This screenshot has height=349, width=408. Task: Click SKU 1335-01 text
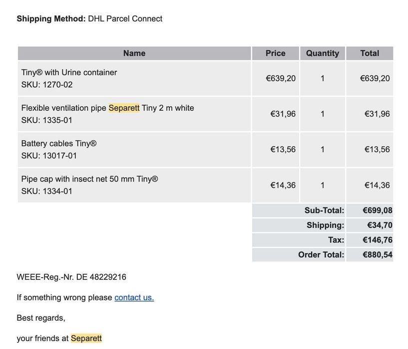47,120
